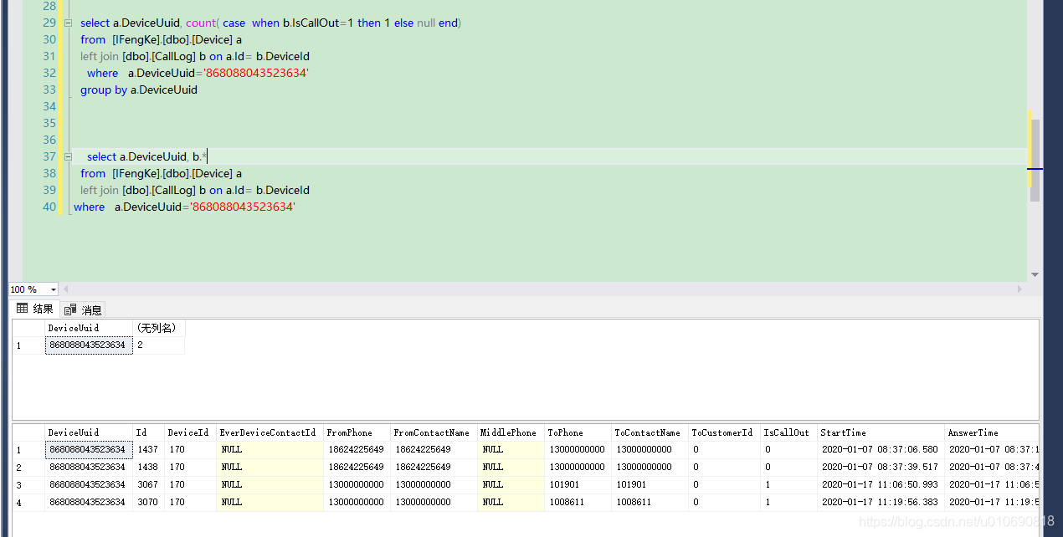Collapse the query block at line 37

(68, 156)
